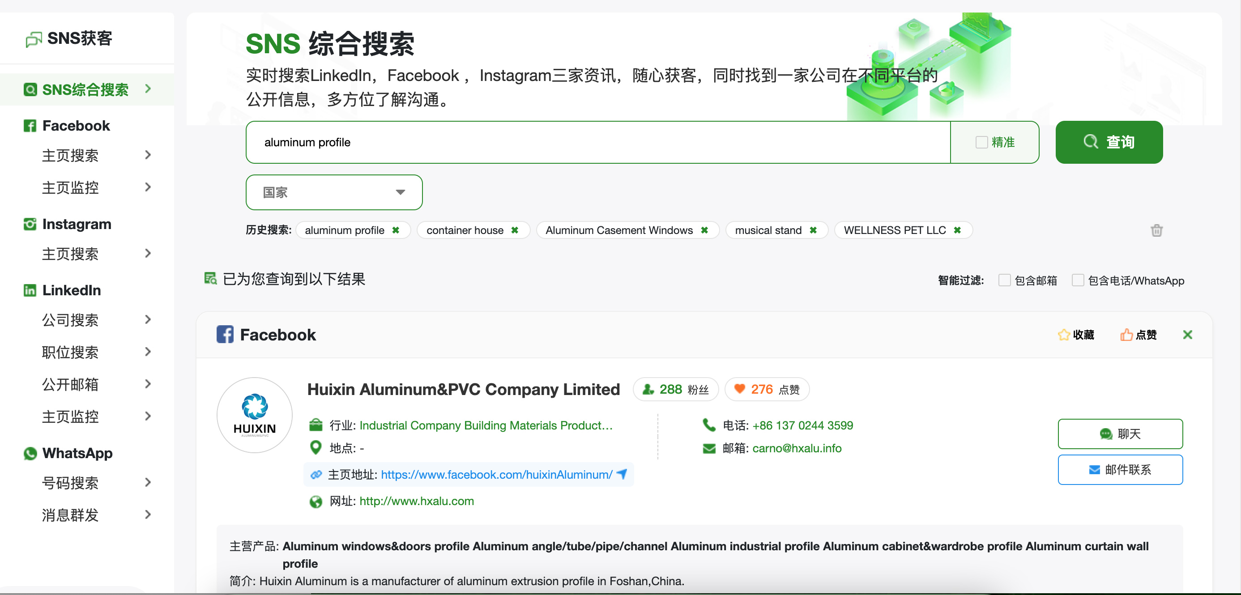The width and height of the screenshot is (1241, 595).
Task: Dismiss the Facebook result card with X
Action: click(1188, 335)
